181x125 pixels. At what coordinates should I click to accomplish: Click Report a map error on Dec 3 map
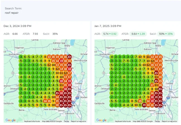[x=79, y=121]
